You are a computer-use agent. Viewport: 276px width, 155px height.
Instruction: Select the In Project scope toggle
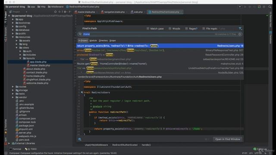(x=83, y=40)
